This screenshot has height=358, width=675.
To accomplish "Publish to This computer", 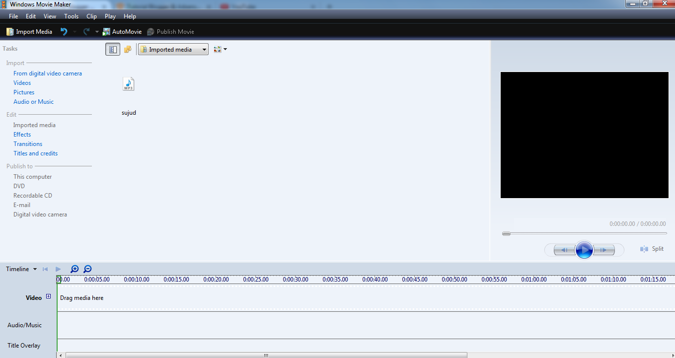I will (x=32, y=177).
